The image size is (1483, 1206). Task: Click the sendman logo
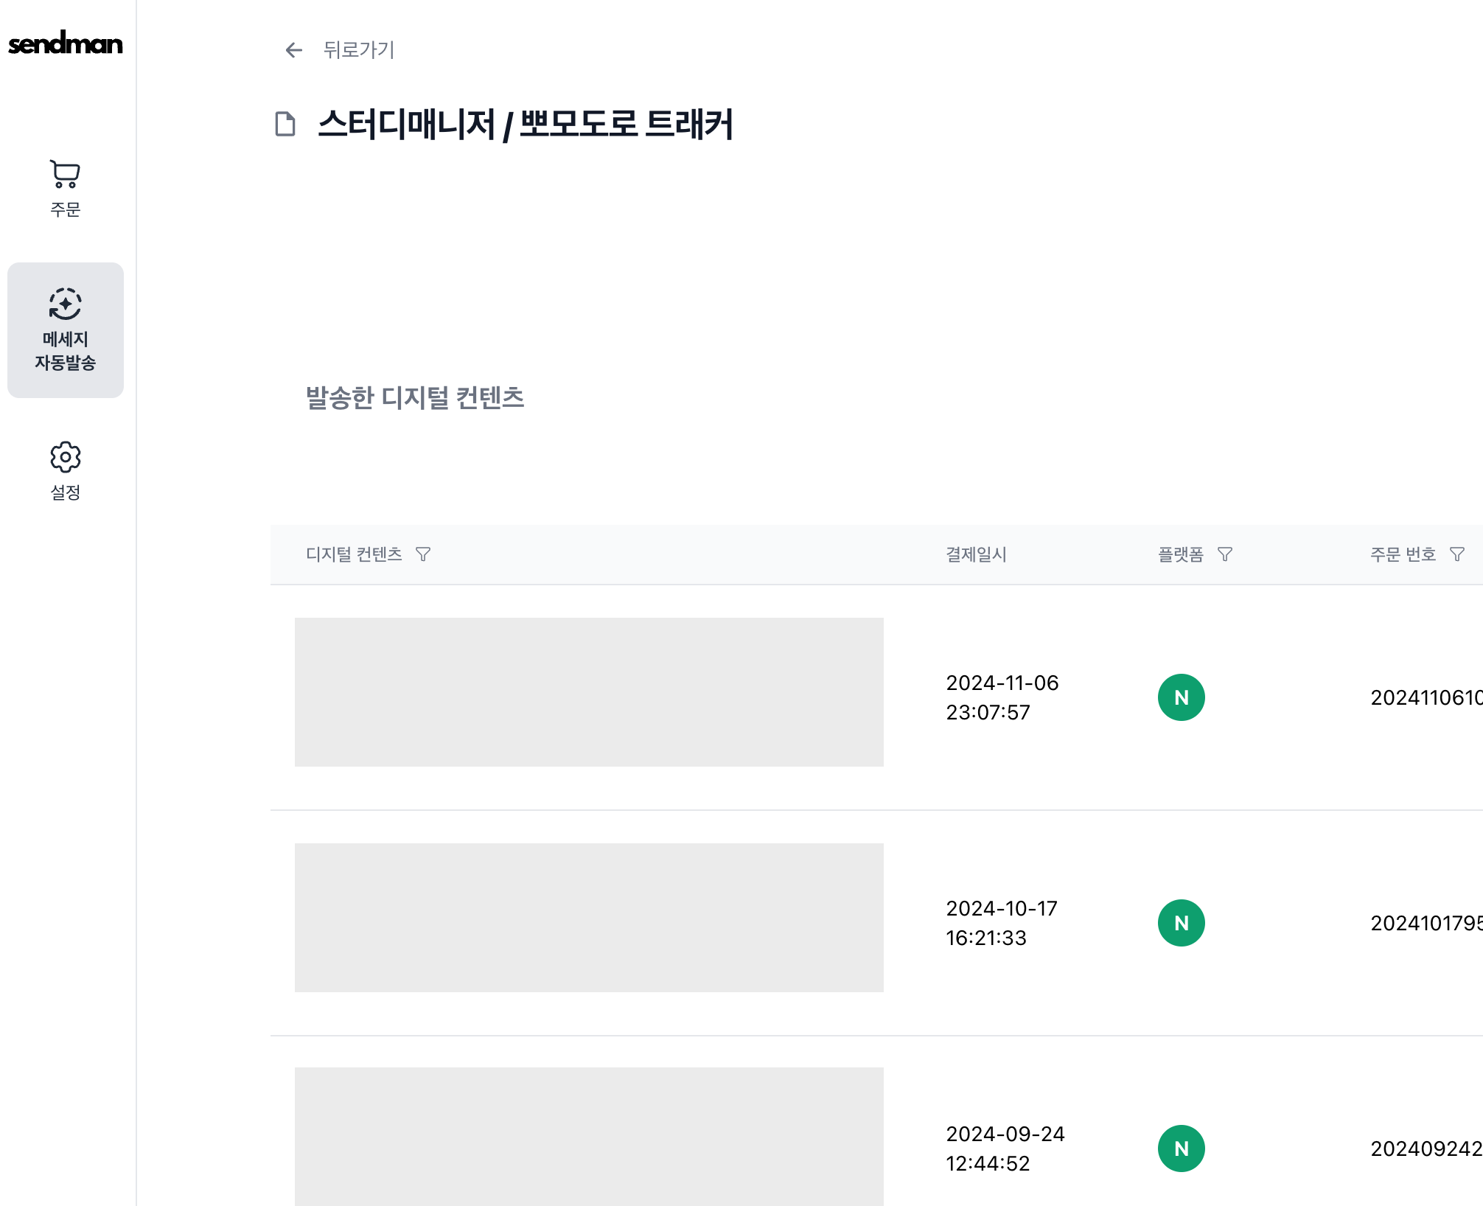pos(66,44)
